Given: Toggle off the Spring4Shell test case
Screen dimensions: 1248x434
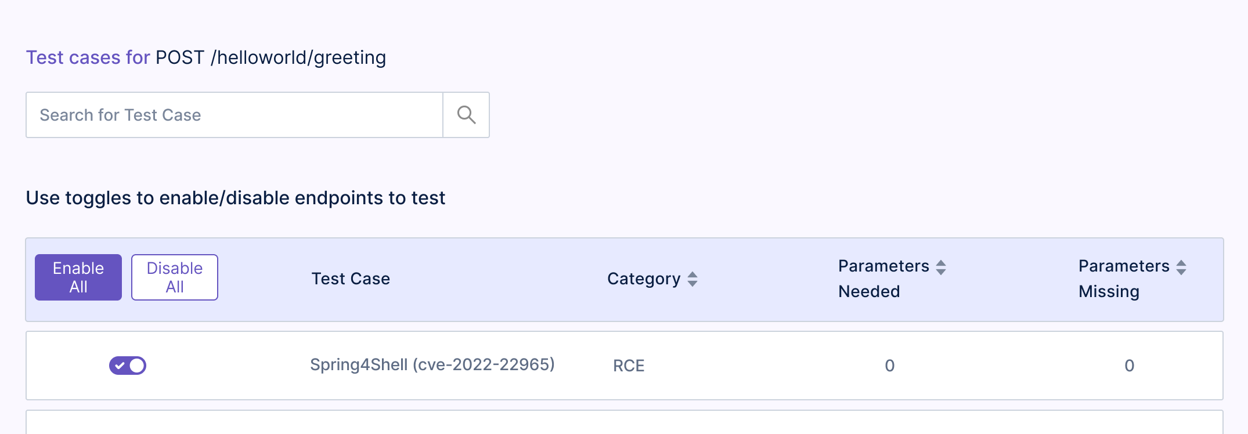Looking at the screenshot, I should coord(128,366).
